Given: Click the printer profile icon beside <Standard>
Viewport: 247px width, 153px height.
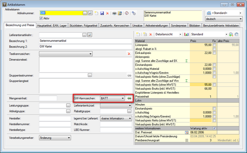Looking at the screenshot, I should 209,13.
